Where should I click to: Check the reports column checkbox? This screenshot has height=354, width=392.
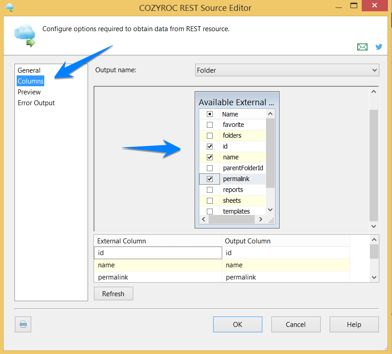[210, 190]
